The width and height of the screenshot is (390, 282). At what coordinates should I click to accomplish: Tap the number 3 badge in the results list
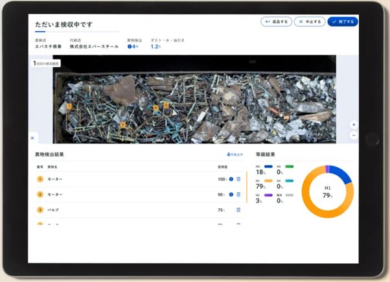pos(40,210)
